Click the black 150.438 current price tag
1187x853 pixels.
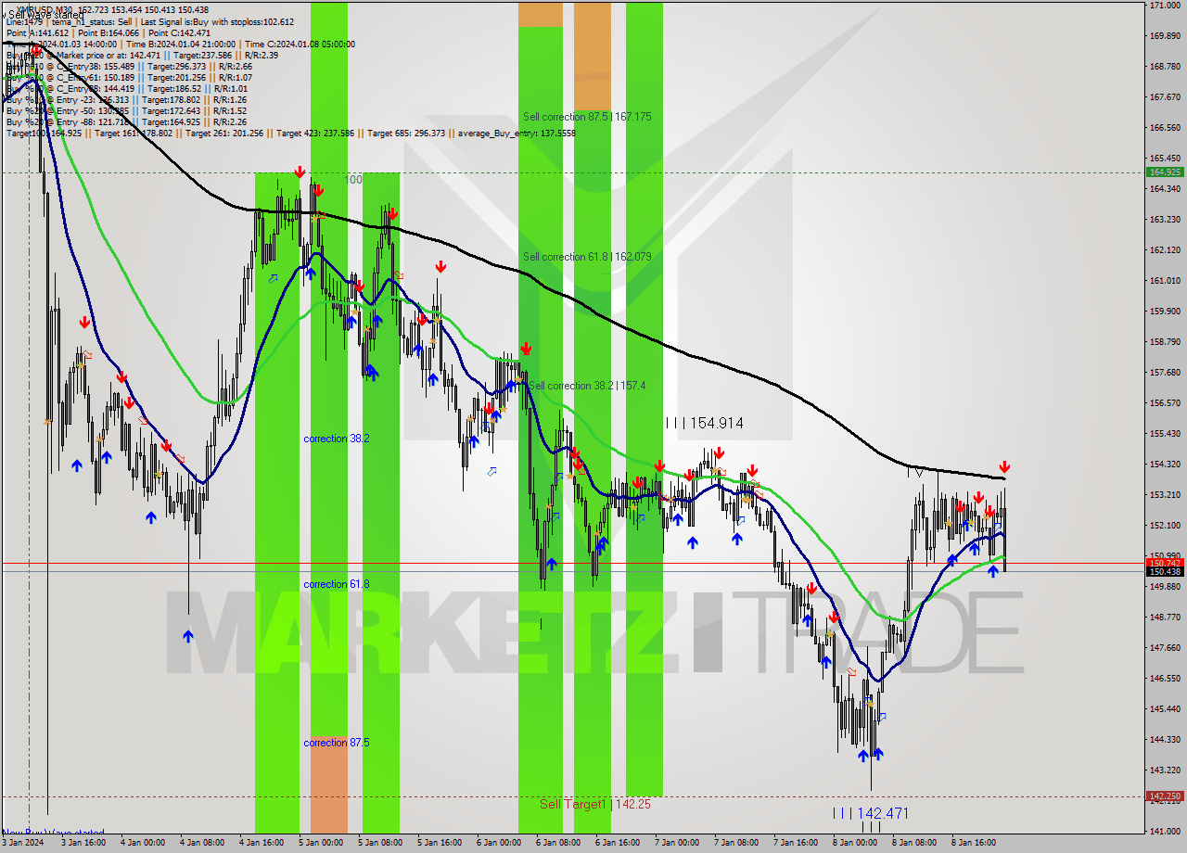tap(1165, 572)
